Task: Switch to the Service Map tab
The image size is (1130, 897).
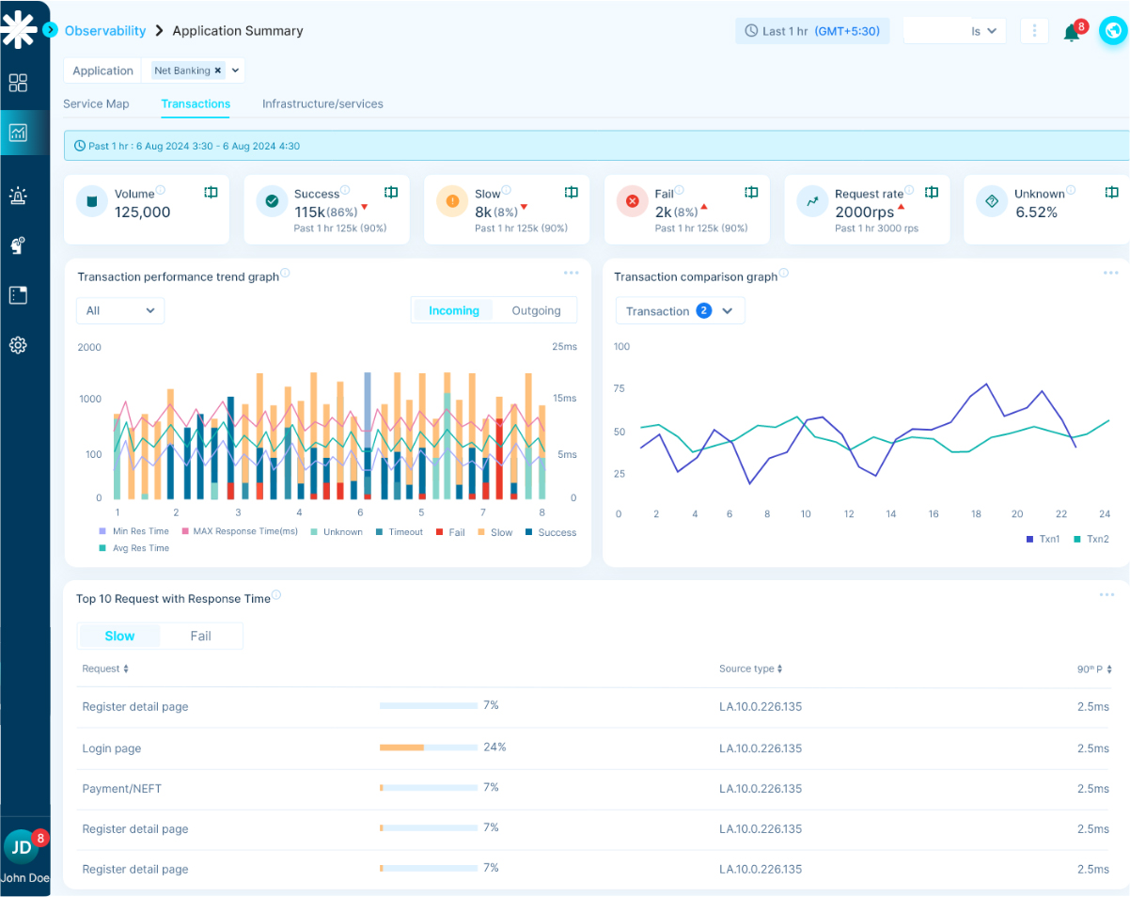Action: [96, 103]
